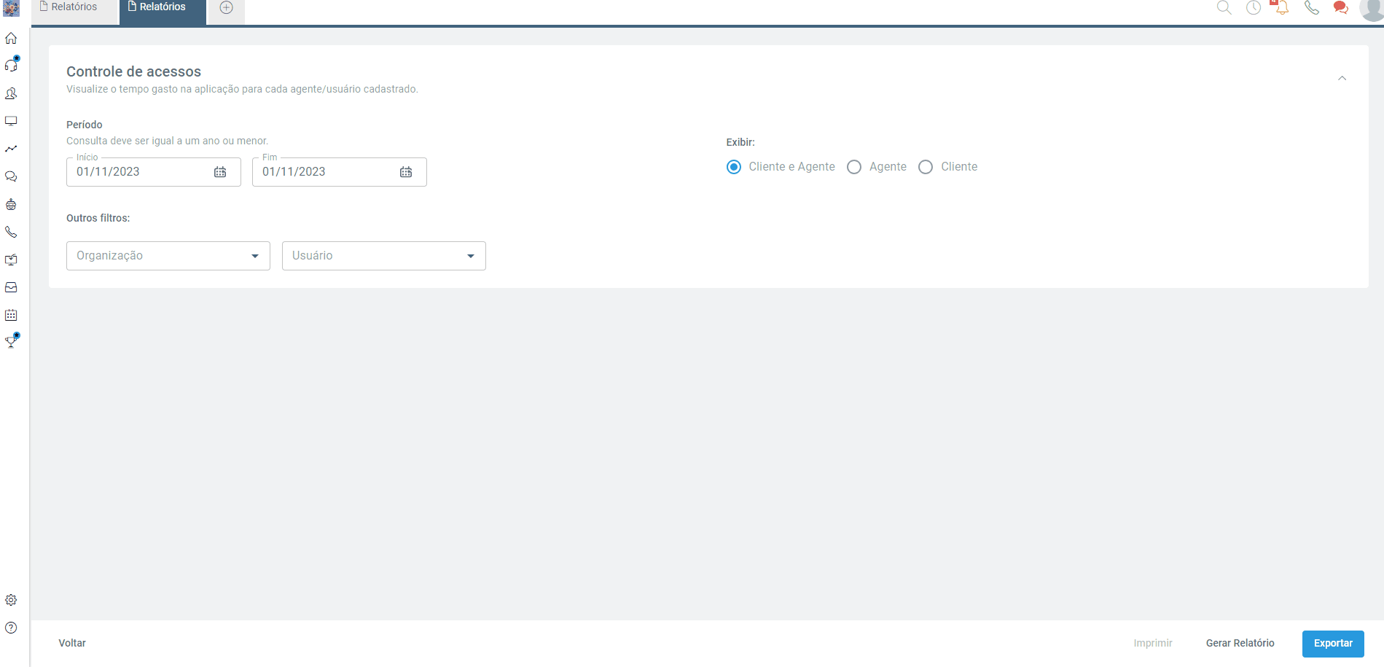The image size is (1384, 667).
Task: Open the contacts people icon in sidebar
Action: 11,93
